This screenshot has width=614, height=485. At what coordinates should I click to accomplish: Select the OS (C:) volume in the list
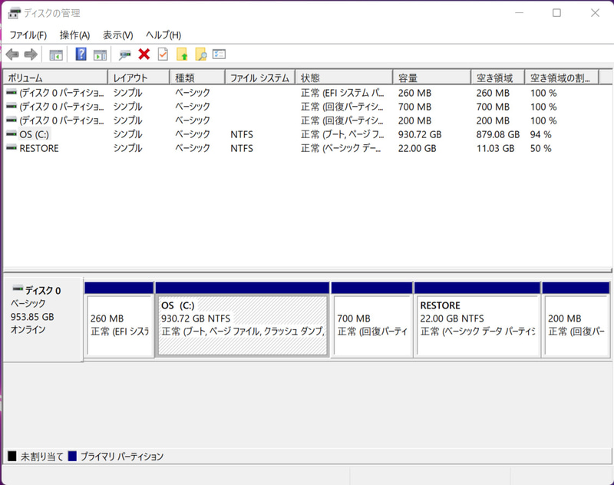(46, 134)
